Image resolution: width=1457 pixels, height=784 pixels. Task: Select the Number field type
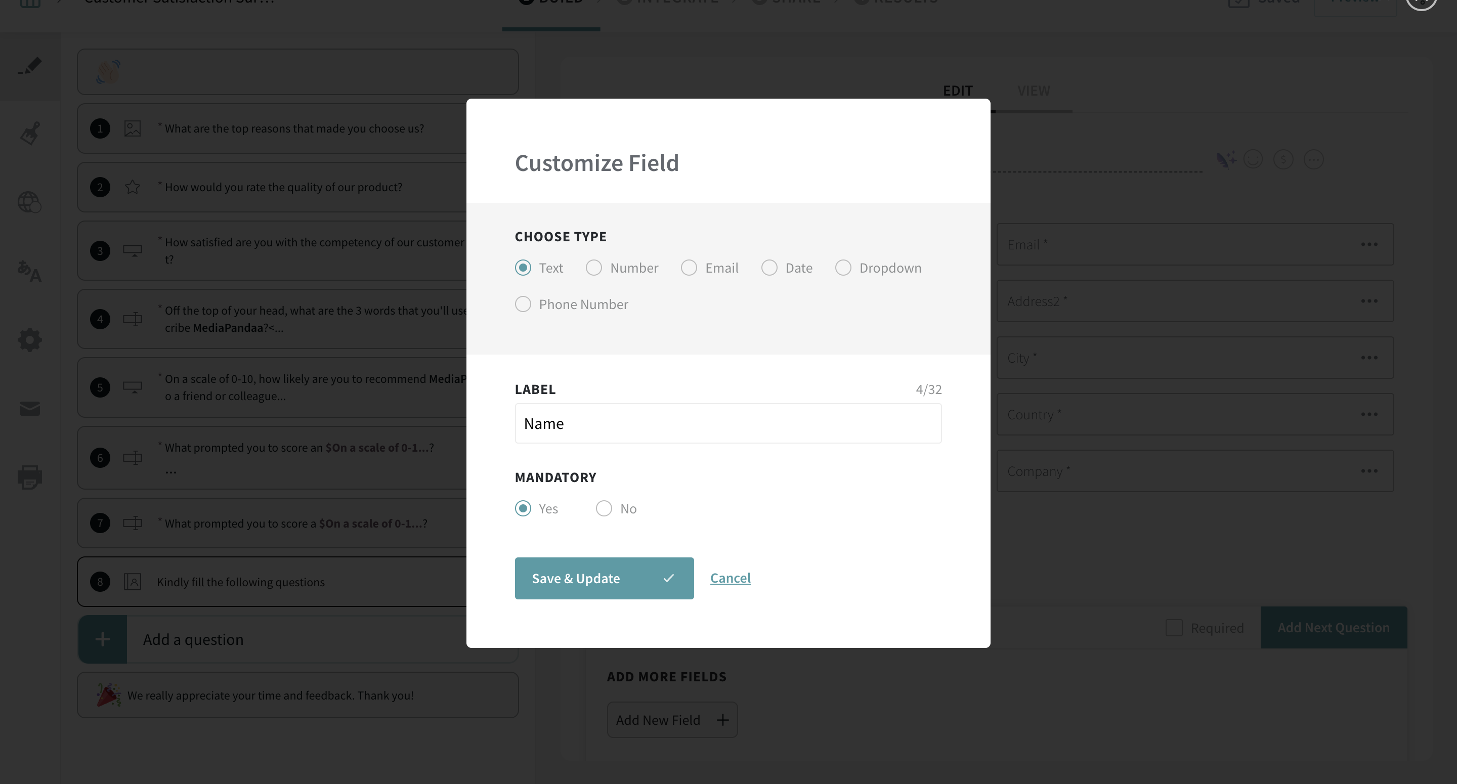pos(594,268)
